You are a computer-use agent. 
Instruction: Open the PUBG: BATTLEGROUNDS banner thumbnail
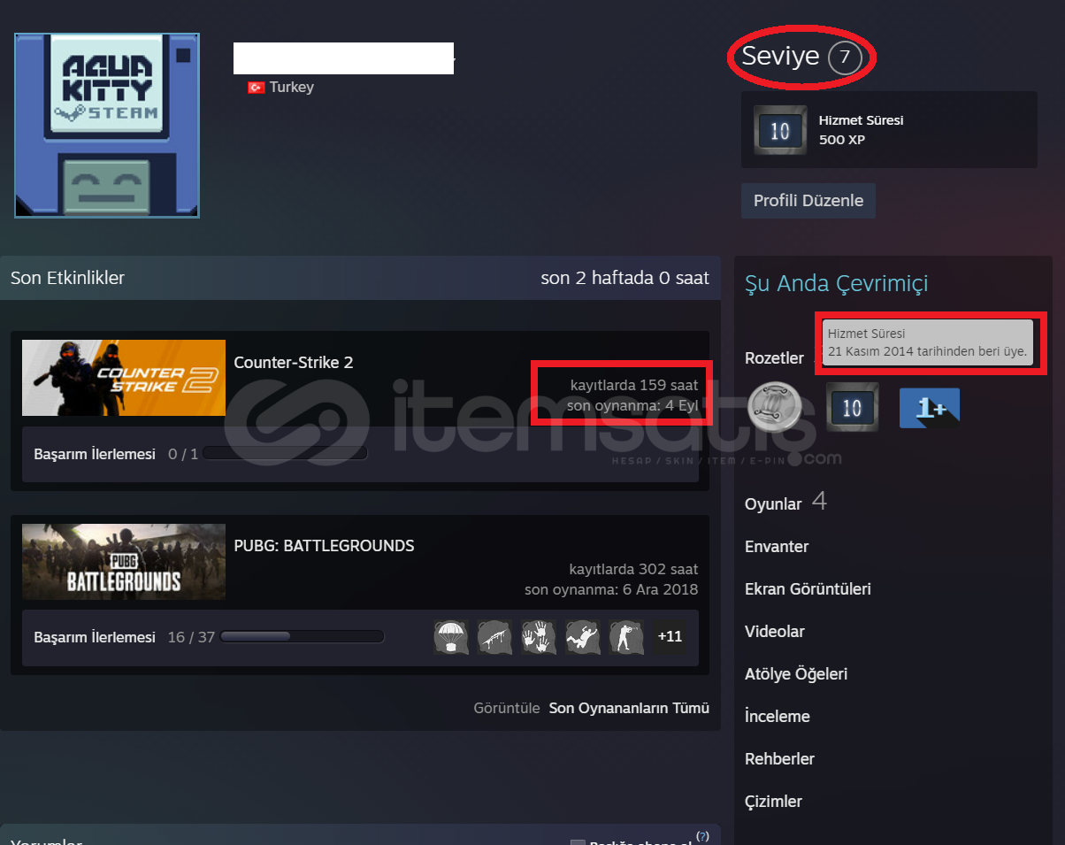124,561
